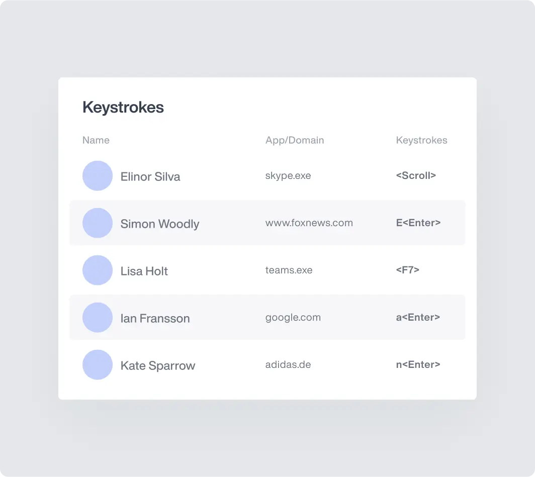Select the Name column header
535x477 pixels.
(x=96, y=140)
